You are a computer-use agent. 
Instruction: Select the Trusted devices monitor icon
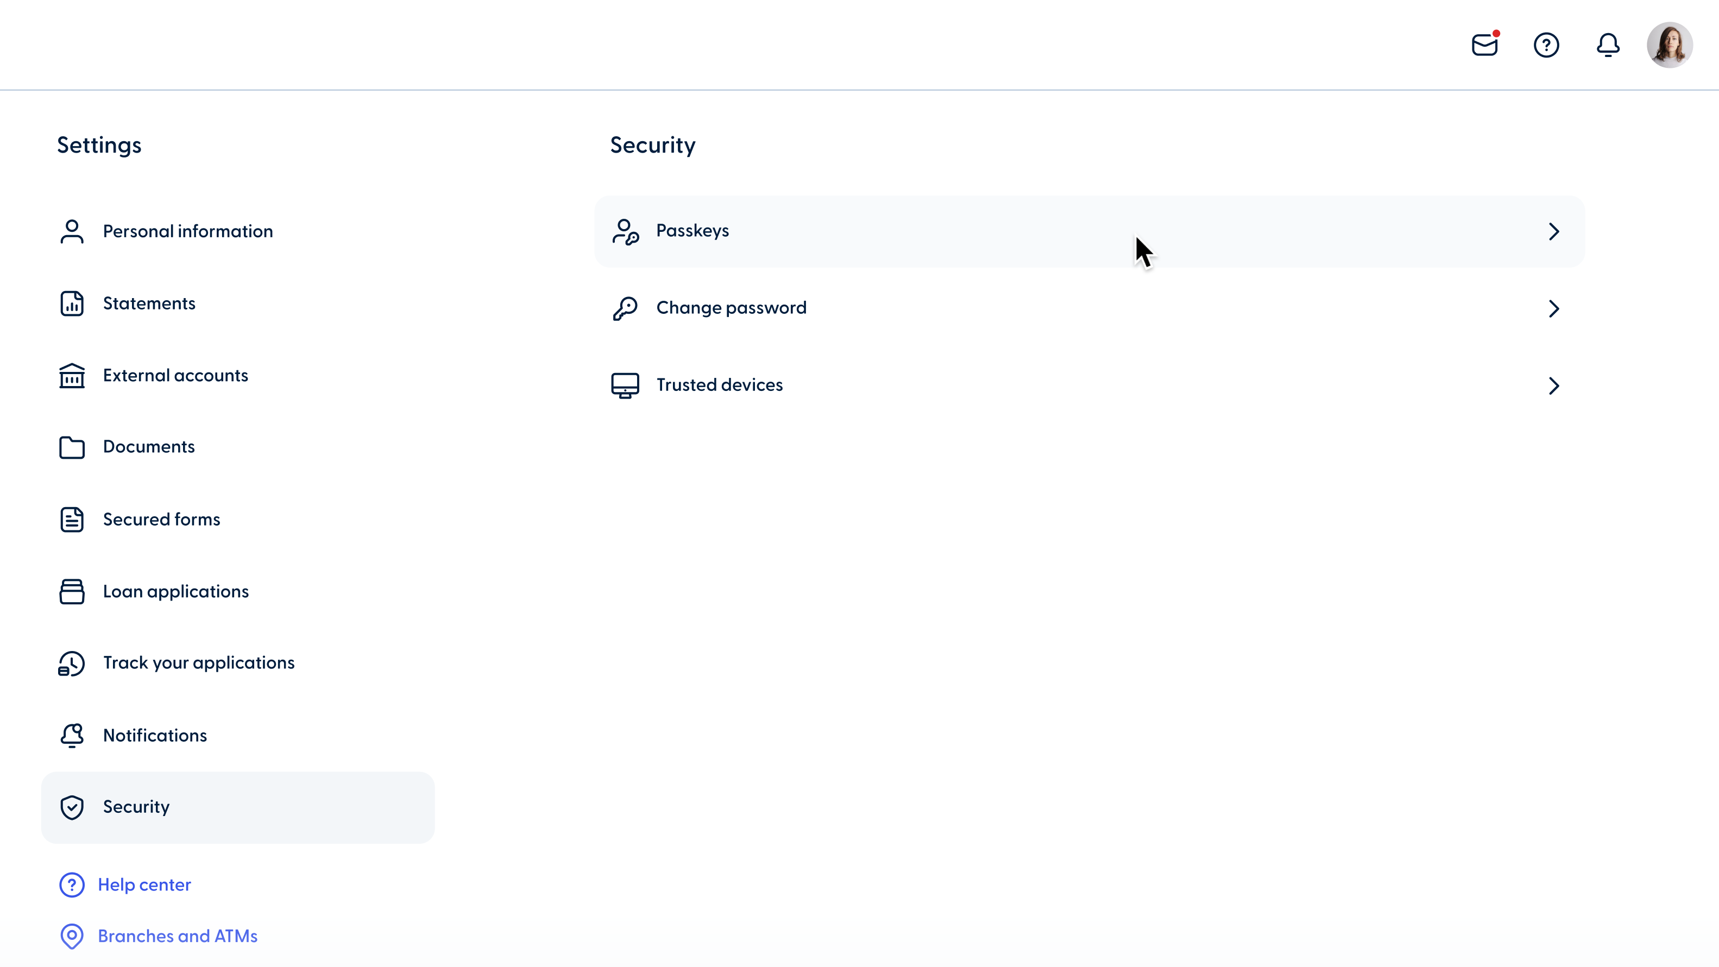pyautogui.click(x=625, y=385)
